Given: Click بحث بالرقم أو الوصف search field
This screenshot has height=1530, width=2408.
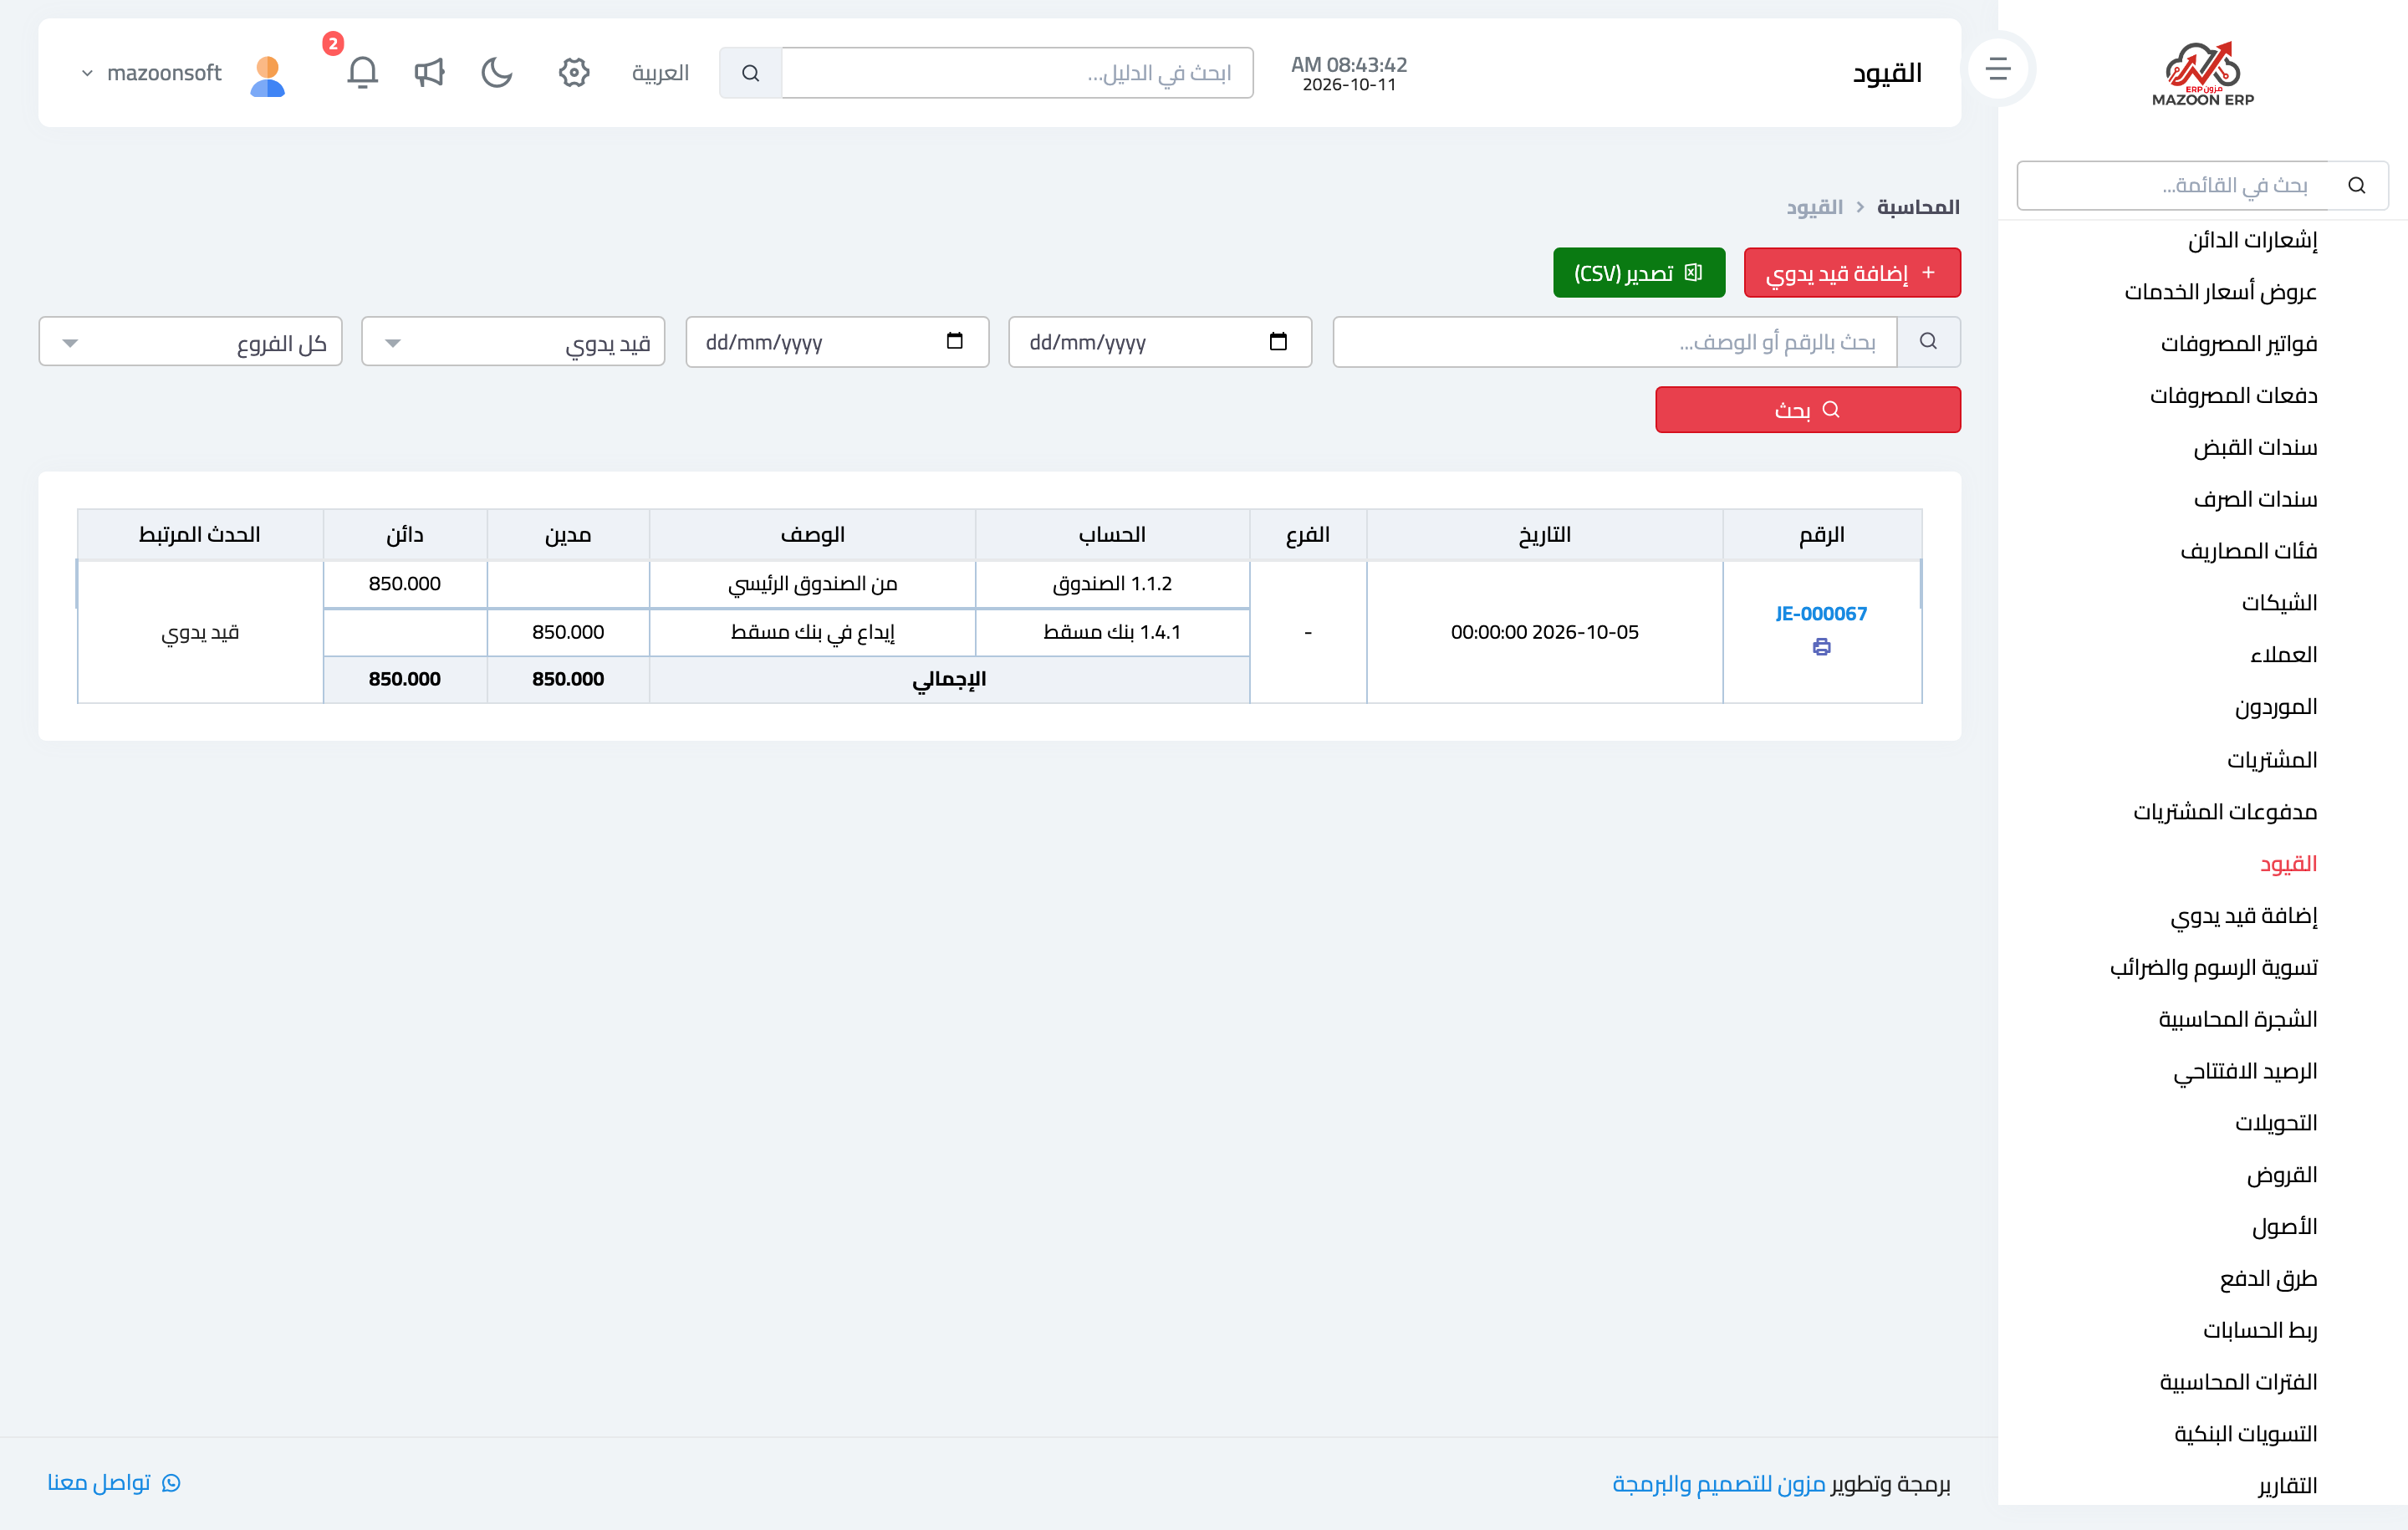Looking at the screenshot, I should pyautogui.click(x=1615, y=342).
